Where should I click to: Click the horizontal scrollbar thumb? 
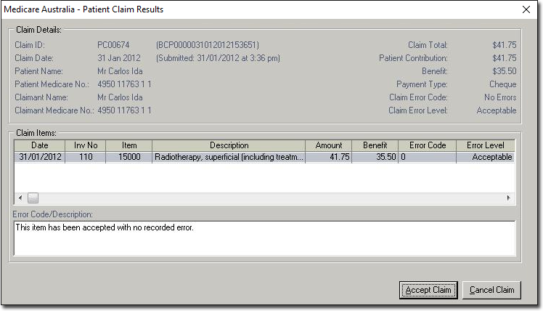[x=33, y=198]
